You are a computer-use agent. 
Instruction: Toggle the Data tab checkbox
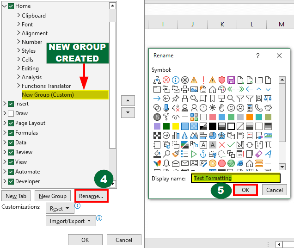pos(11,143)
